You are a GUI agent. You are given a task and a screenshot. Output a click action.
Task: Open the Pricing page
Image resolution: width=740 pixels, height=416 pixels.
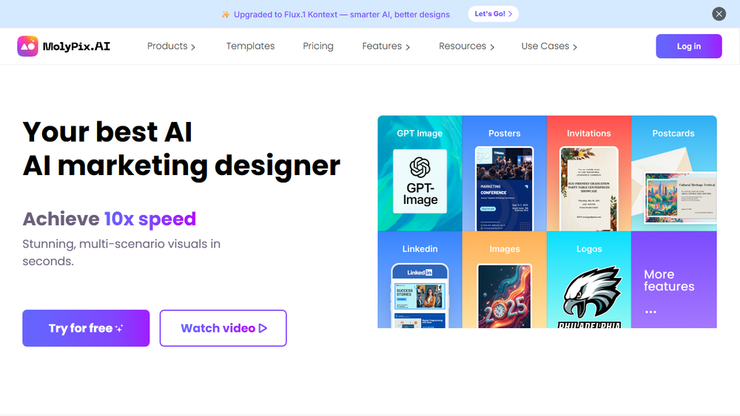coord(318,46)
